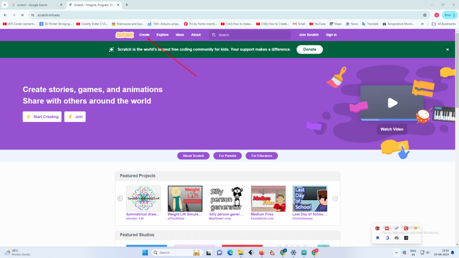Open weather widget showing 26°C

17,253
